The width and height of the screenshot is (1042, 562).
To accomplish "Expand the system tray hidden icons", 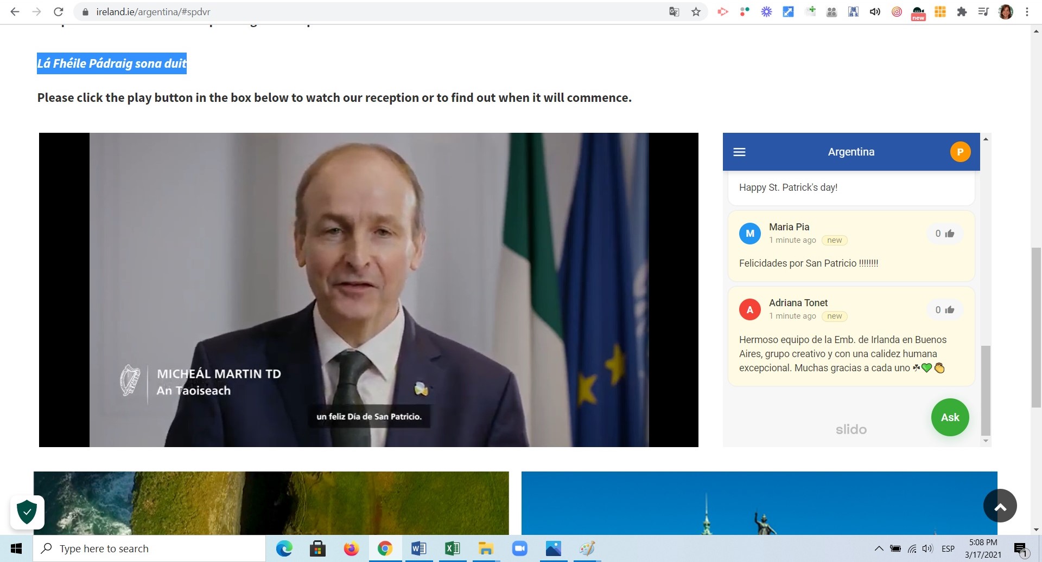I will coord(879,548).
